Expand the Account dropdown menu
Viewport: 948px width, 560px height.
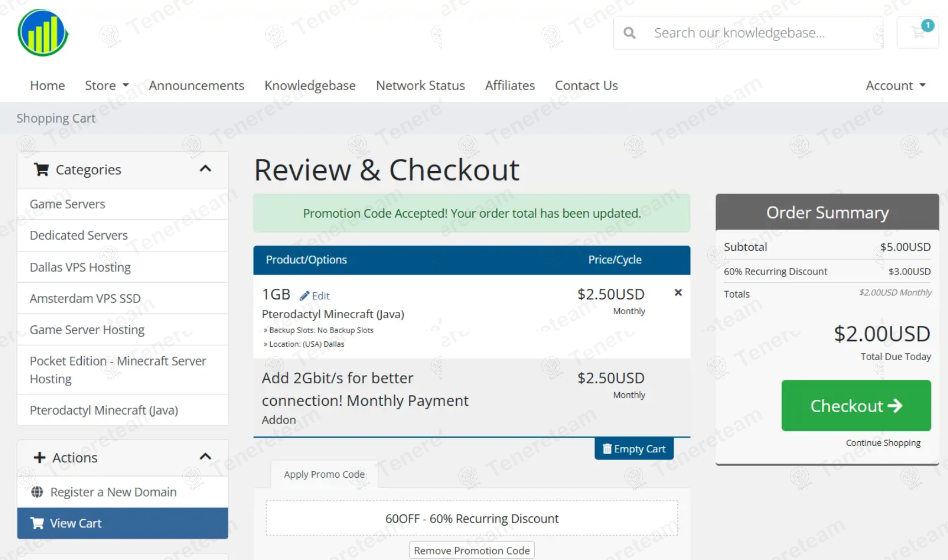(895, 86)
